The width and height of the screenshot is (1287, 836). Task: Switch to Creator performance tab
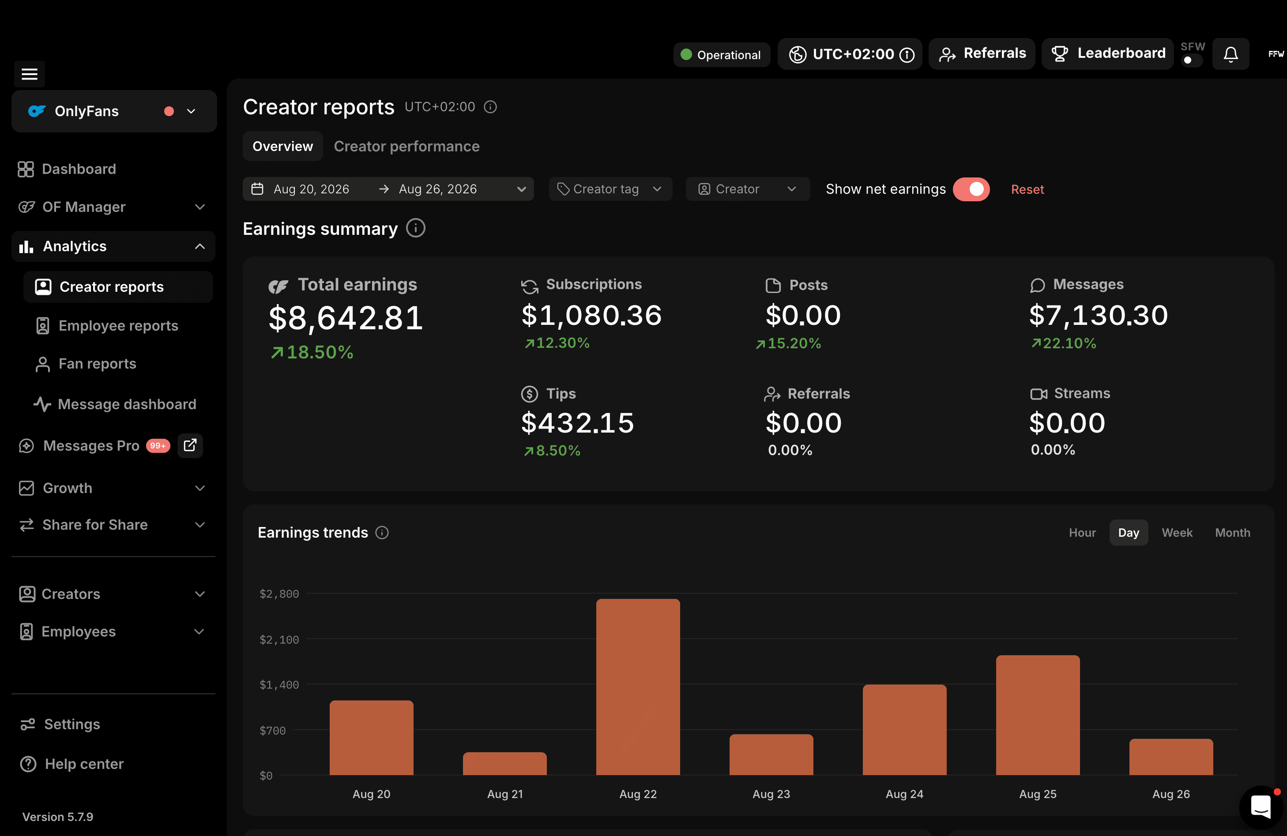click(406, 147)
